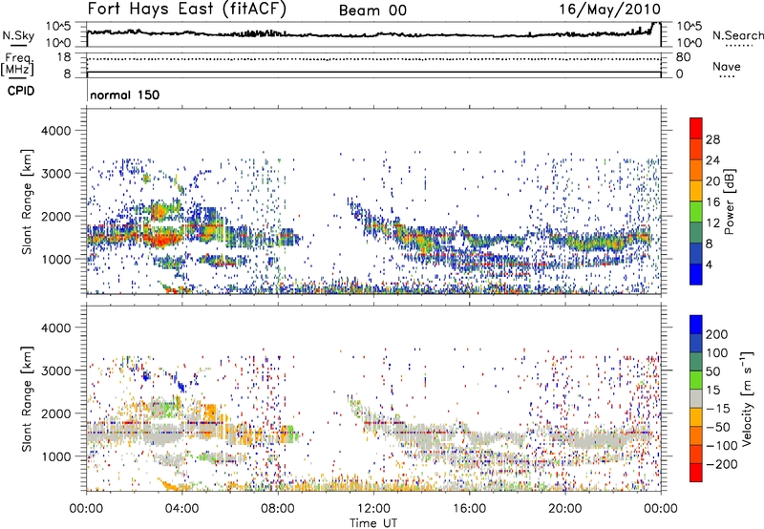
Task: Click the '-15' Velocity colorbar tick
Action: pos(718,408)
